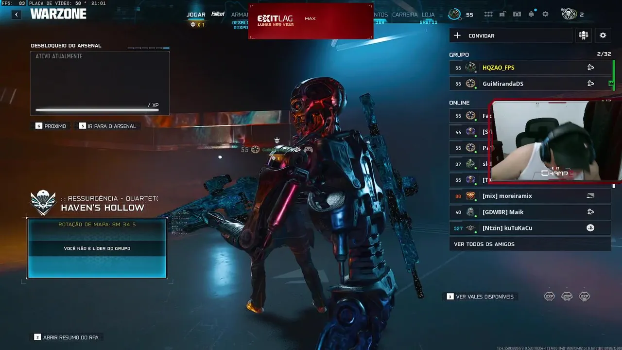Click the 2/32 group count

pyautogui.click(x=604, y=54)
